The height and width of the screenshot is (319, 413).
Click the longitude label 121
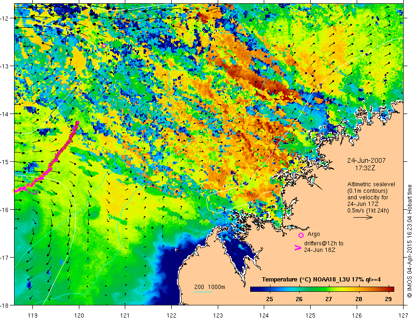(x=125, y=315)
